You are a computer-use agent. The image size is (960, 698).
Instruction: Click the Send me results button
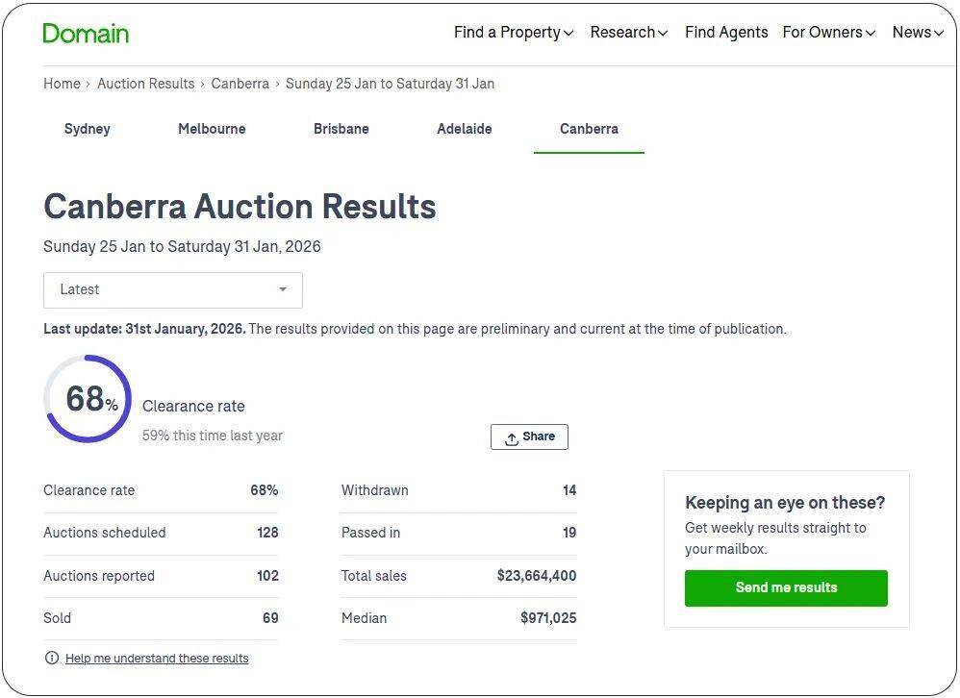786,587
